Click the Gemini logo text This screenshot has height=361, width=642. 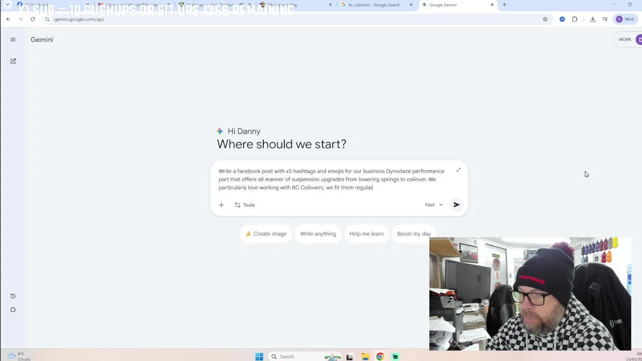42,40
